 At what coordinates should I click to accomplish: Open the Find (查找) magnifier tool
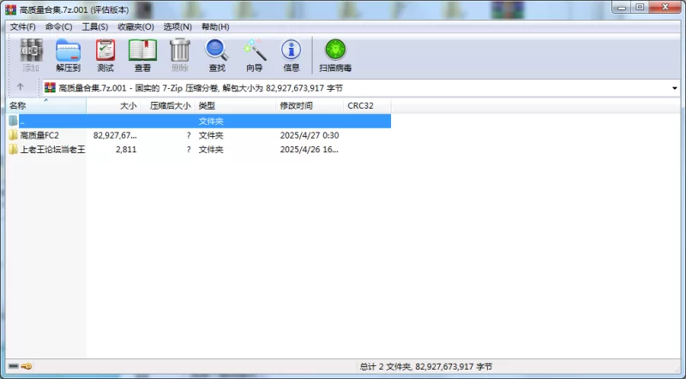tap(217, 55)
